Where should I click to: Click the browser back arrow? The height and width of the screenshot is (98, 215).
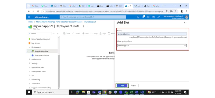click(x=29, y=11)
